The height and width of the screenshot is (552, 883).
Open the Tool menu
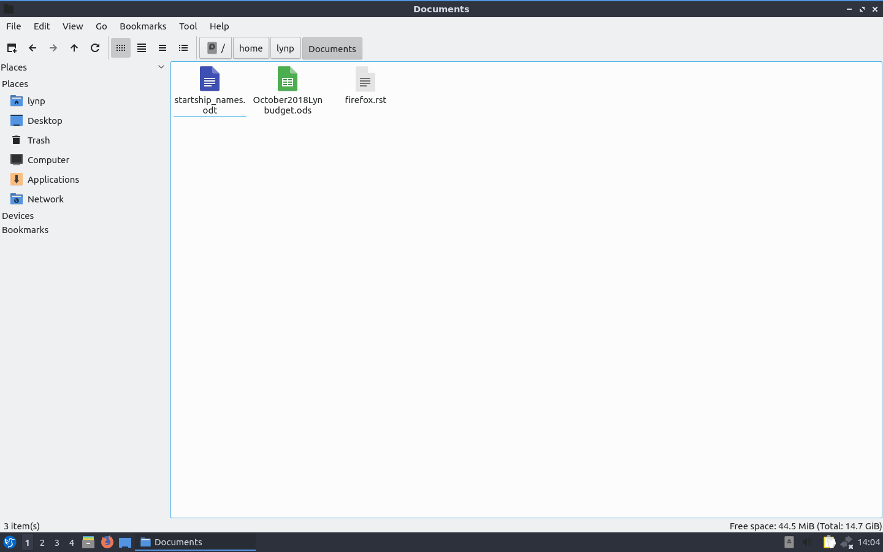coord(188,26)
